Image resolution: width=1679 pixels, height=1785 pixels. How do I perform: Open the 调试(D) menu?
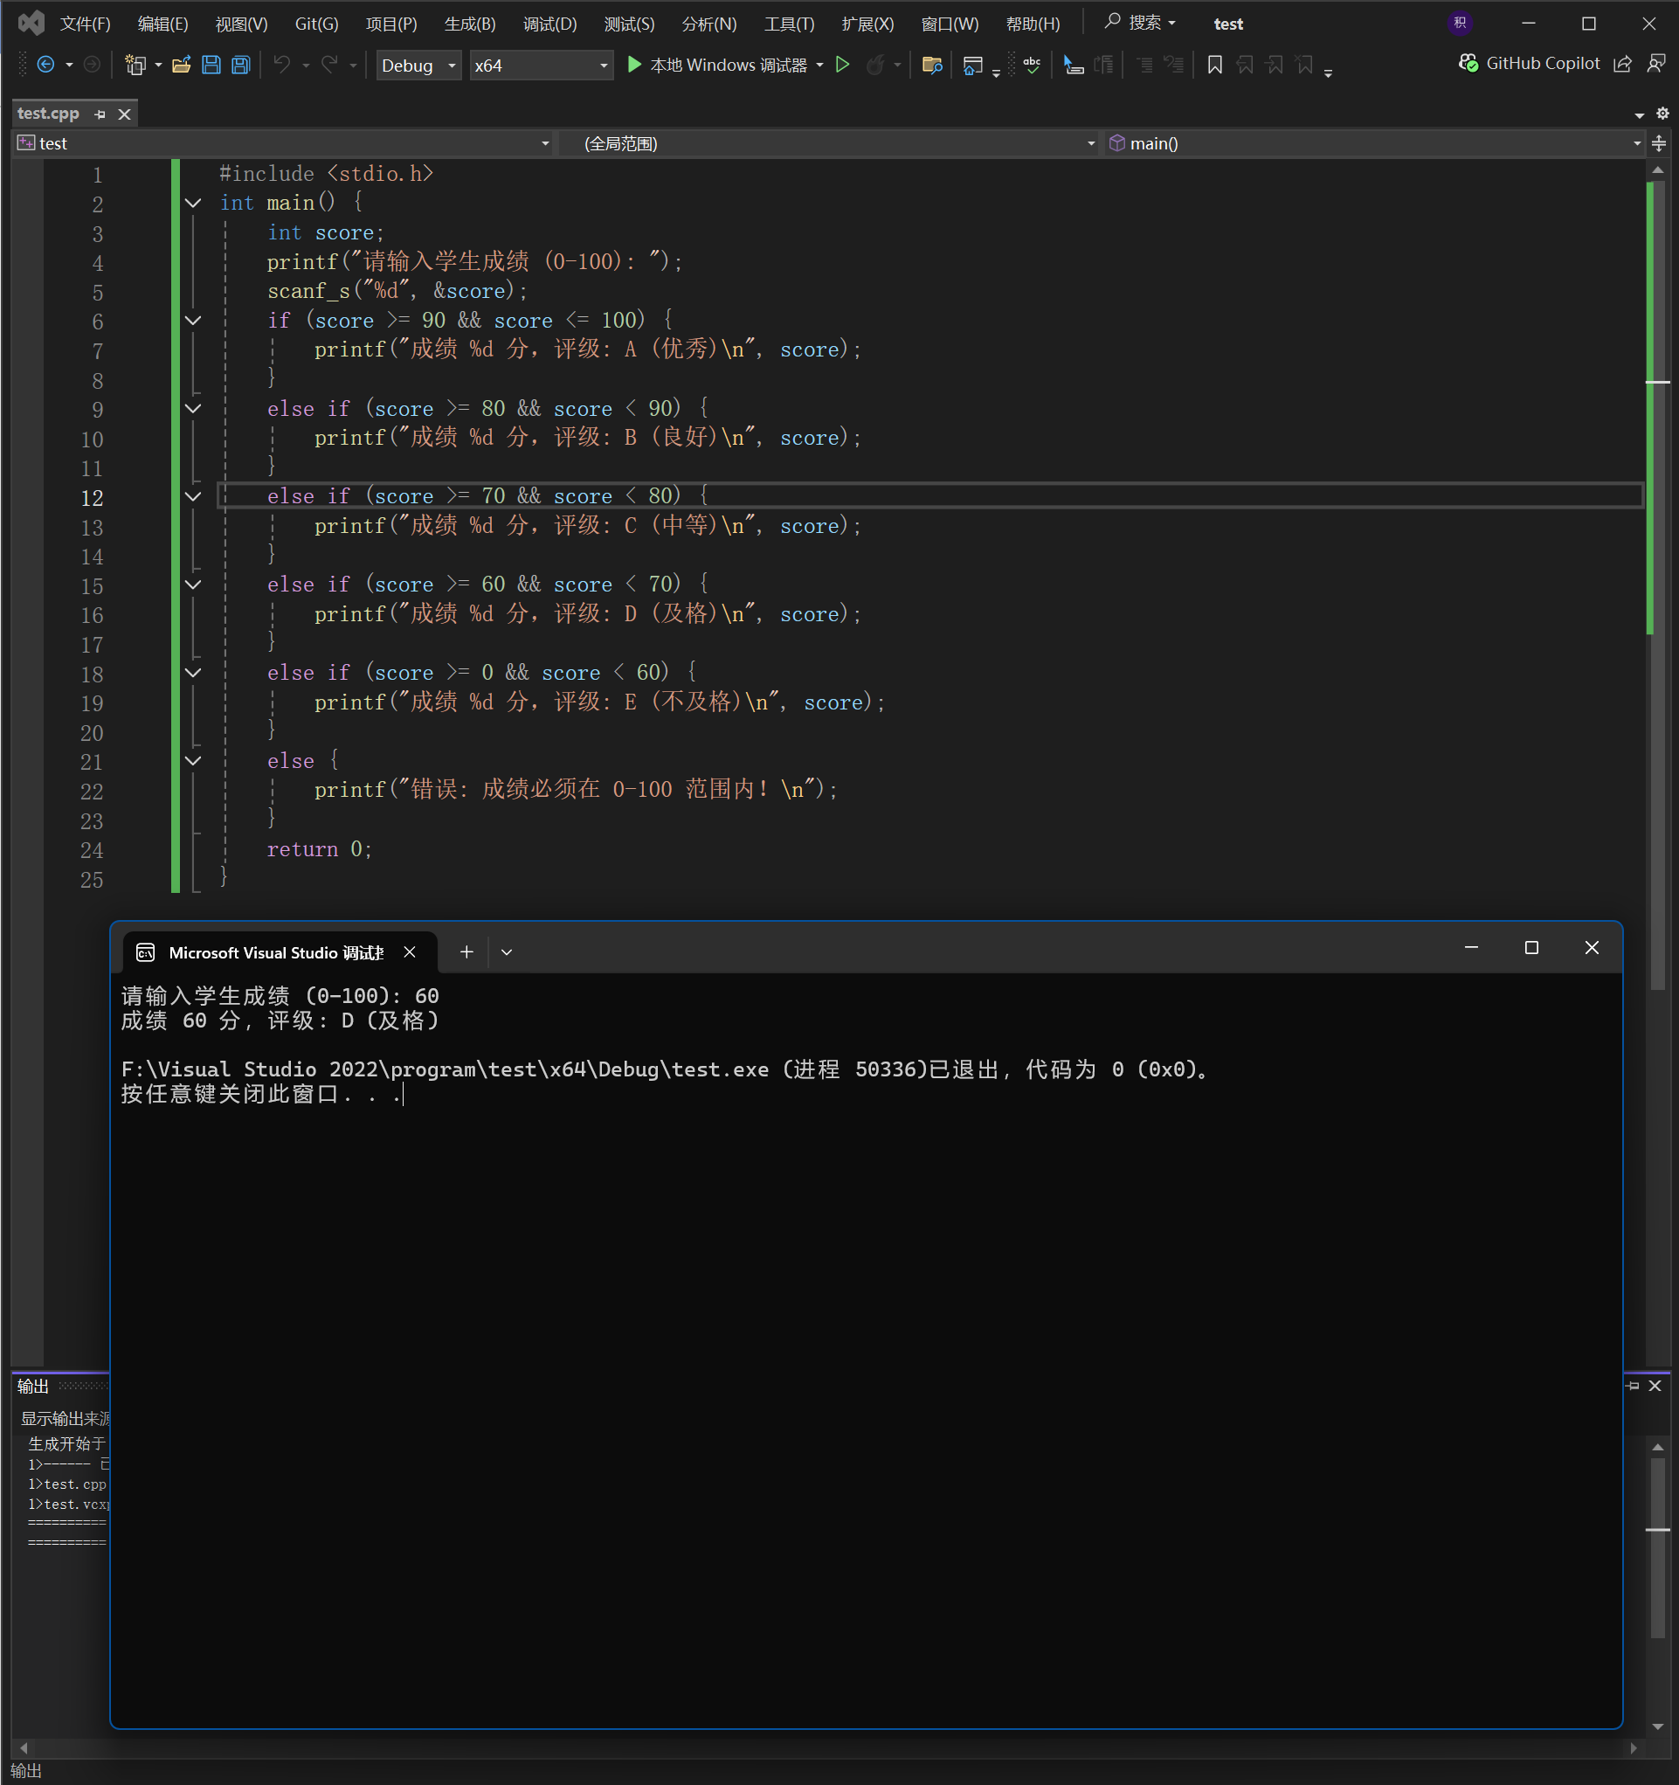coord(549,24)
